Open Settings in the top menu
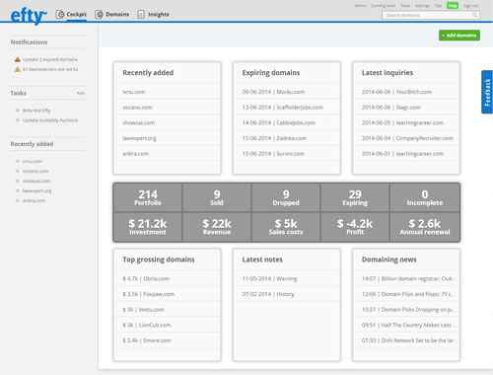The image size is (493, 375). [422, 6]
